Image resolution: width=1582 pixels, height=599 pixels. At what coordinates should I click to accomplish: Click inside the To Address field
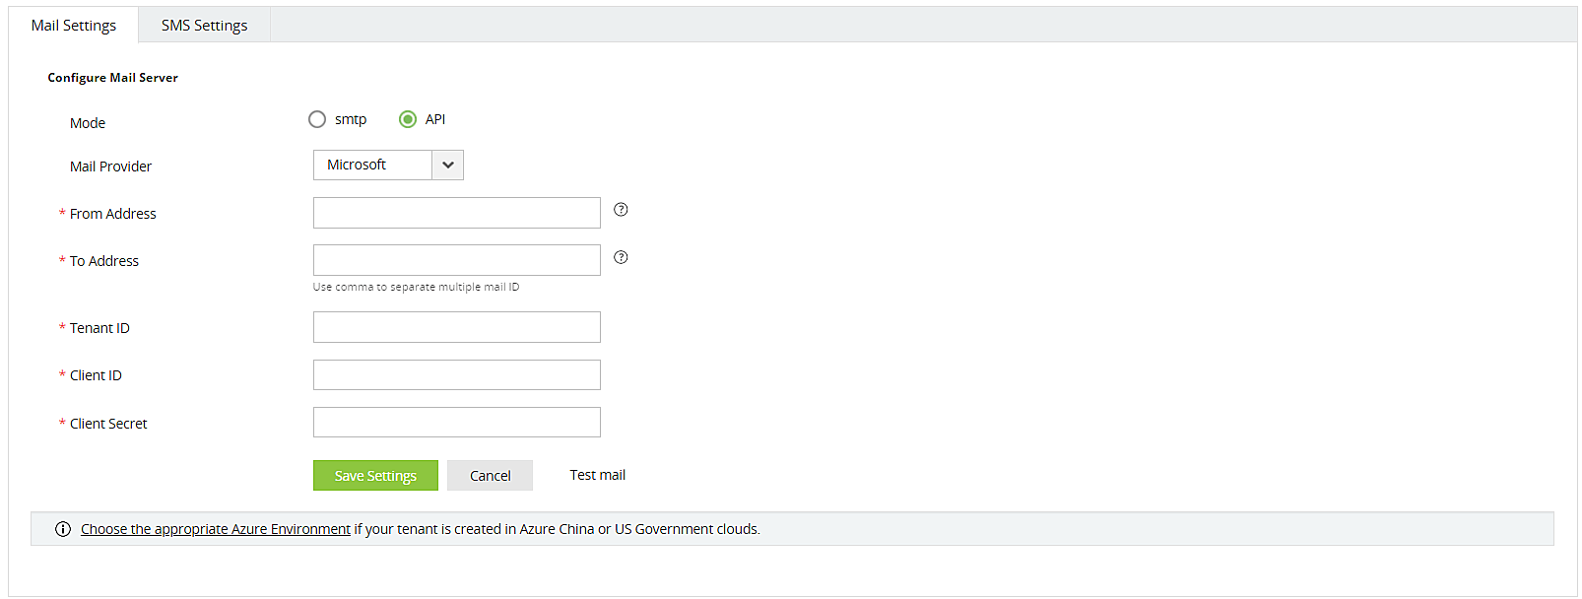(456, 259)
